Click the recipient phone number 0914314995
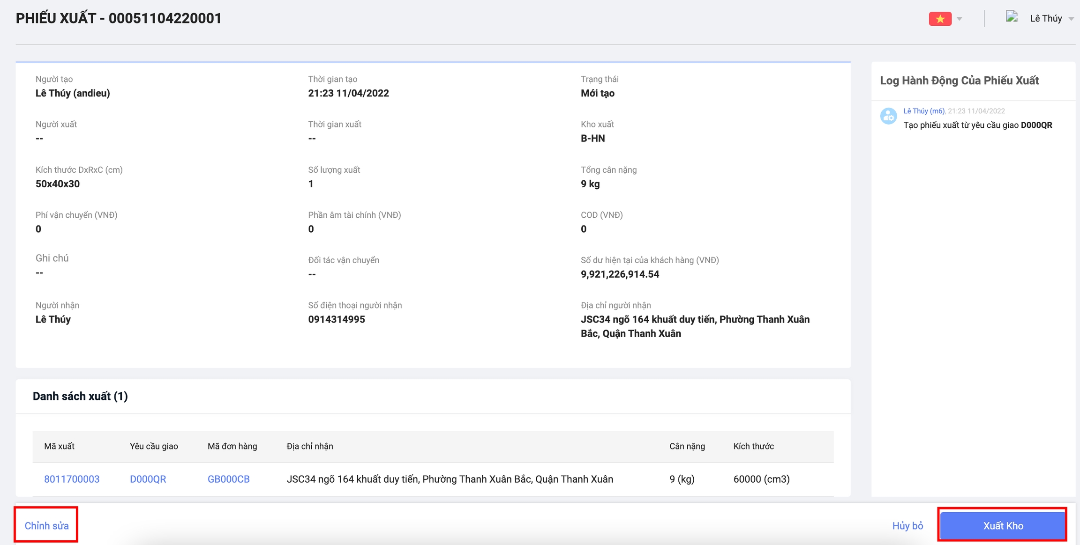The image size is (1080, 545). pyautogui.click(x=336, y=319)
